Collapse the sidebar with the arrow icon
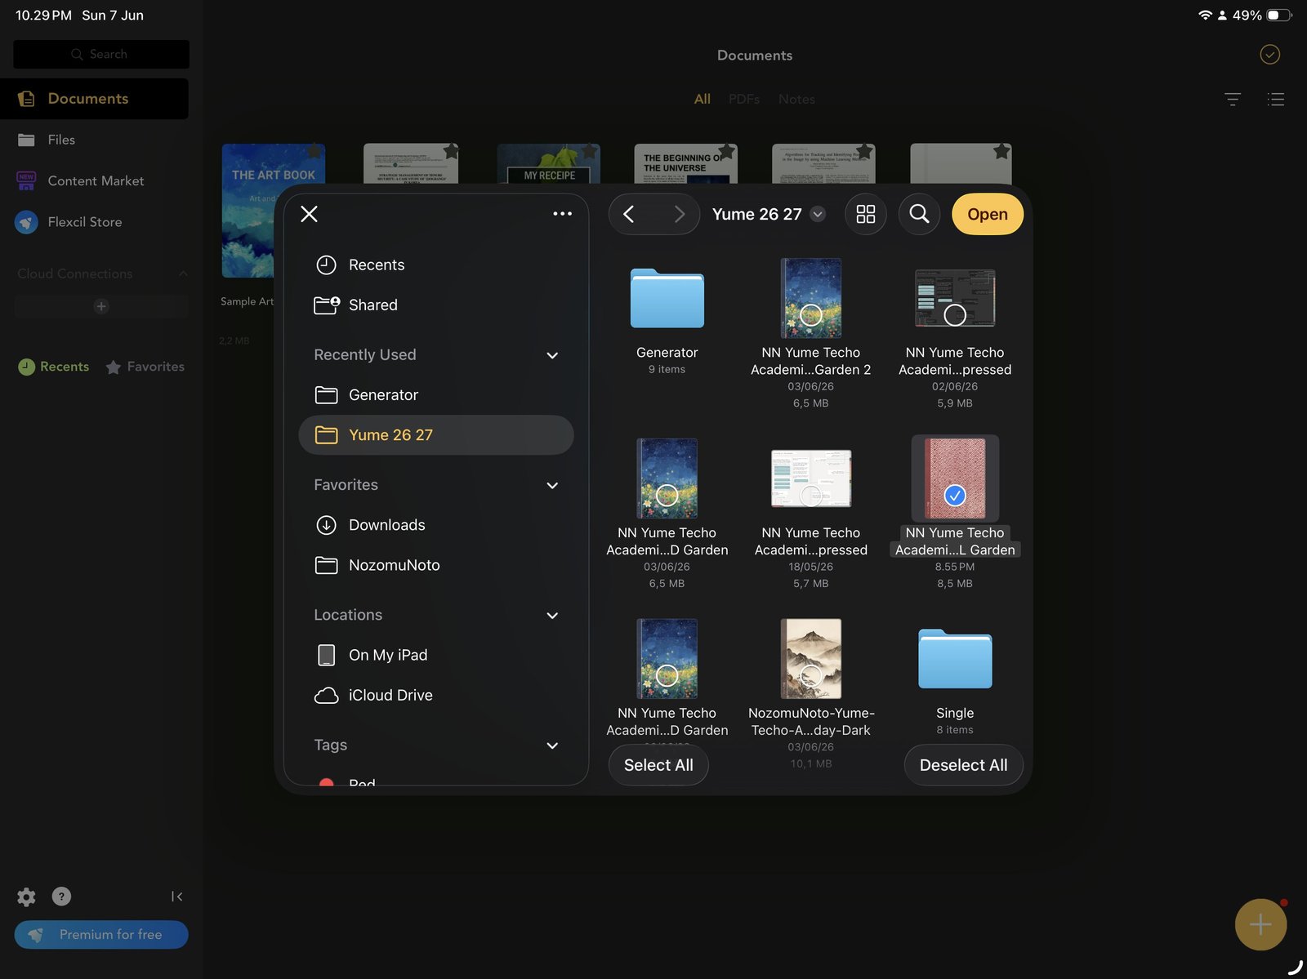1307x979 pixels. 176,897
